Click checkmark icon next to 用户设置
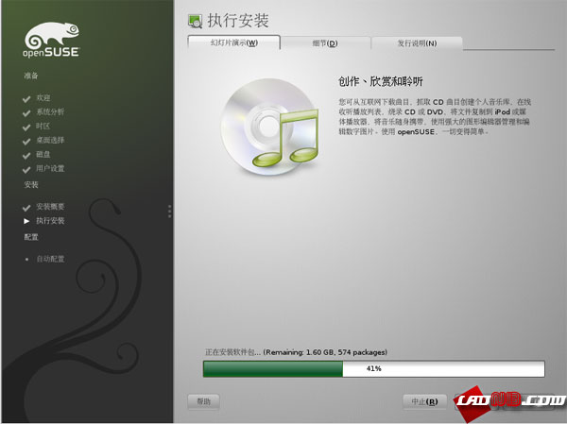Viewport: 567px width, 424px height. click(26, 170)
